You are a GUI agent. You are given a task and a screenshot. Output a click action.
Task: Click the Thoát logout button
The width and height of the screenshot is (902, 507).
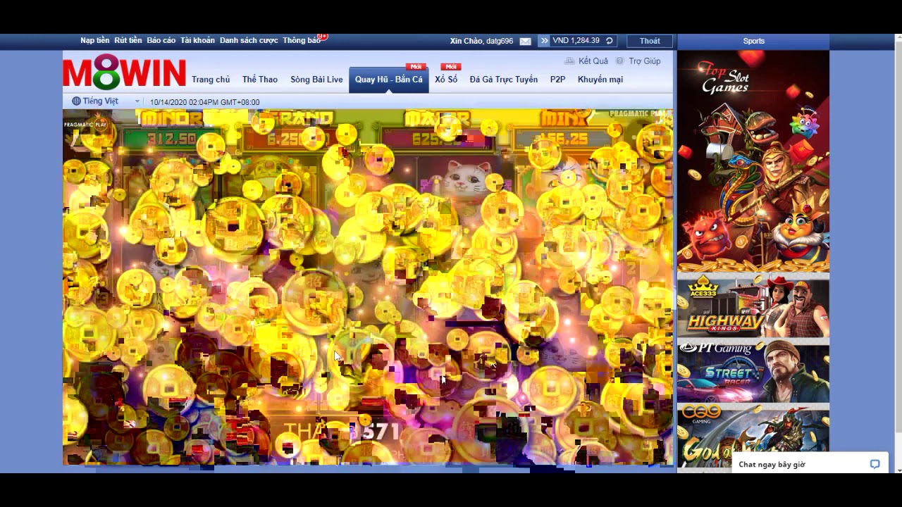(650, 41)
